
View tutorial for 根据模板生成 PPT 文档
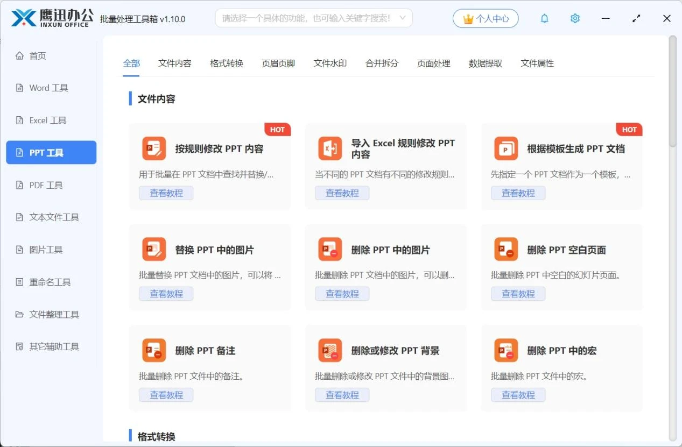click(x=518, y=193)
